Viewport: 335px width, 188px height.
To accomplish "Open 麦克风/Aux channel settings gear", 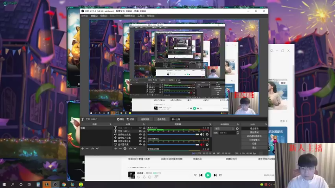I will 207,134.
